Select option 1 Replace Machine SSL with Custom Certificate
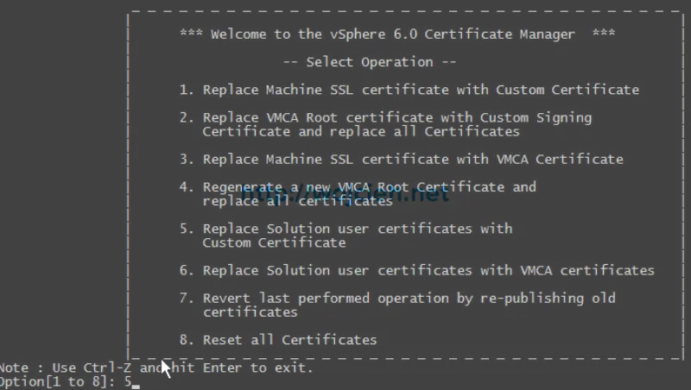691x390 pixels. click(x=409, y=90)
